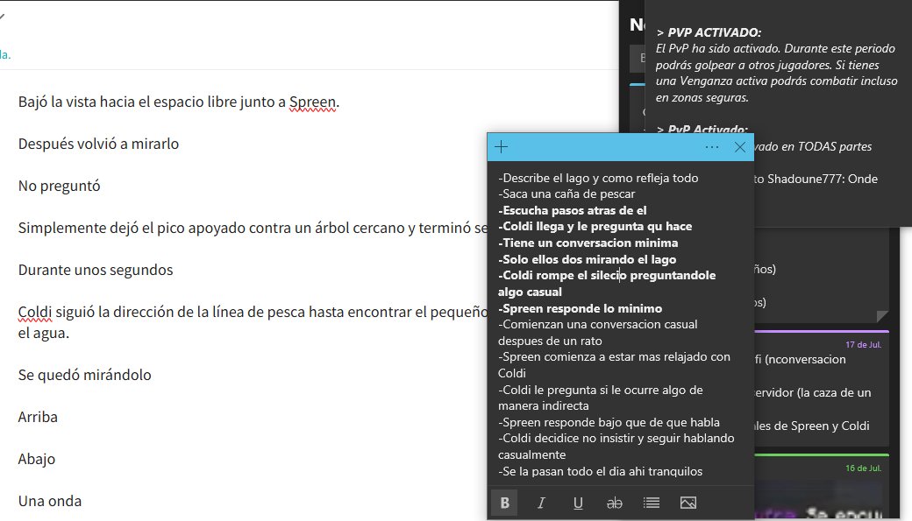Click the paragraph 'Arriba'

pyautogui.click(x=38, y=418)
